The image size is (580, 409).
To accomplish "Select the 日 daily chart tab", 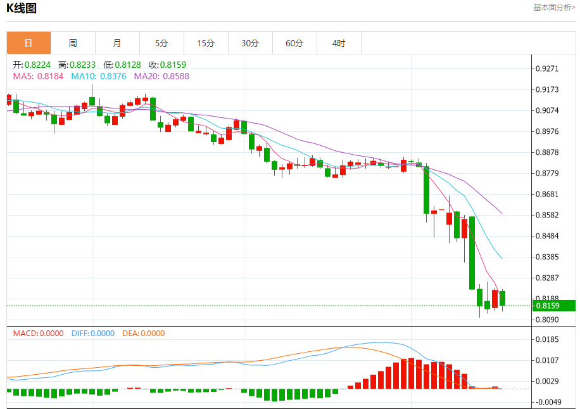I will 29,43.
